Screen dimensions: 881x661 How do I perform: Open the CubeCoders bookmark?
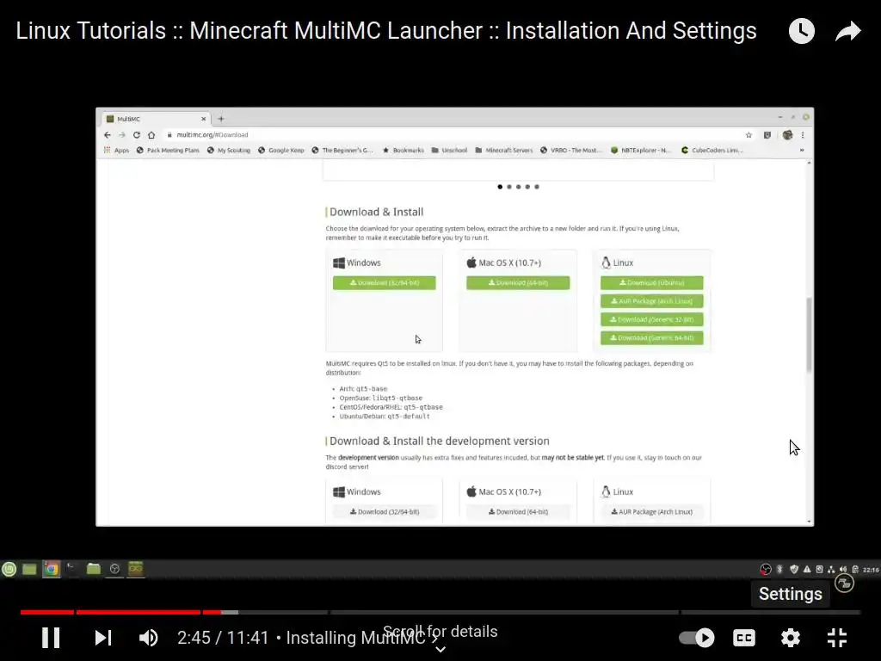pyautogui.click(x=712, y=150)
